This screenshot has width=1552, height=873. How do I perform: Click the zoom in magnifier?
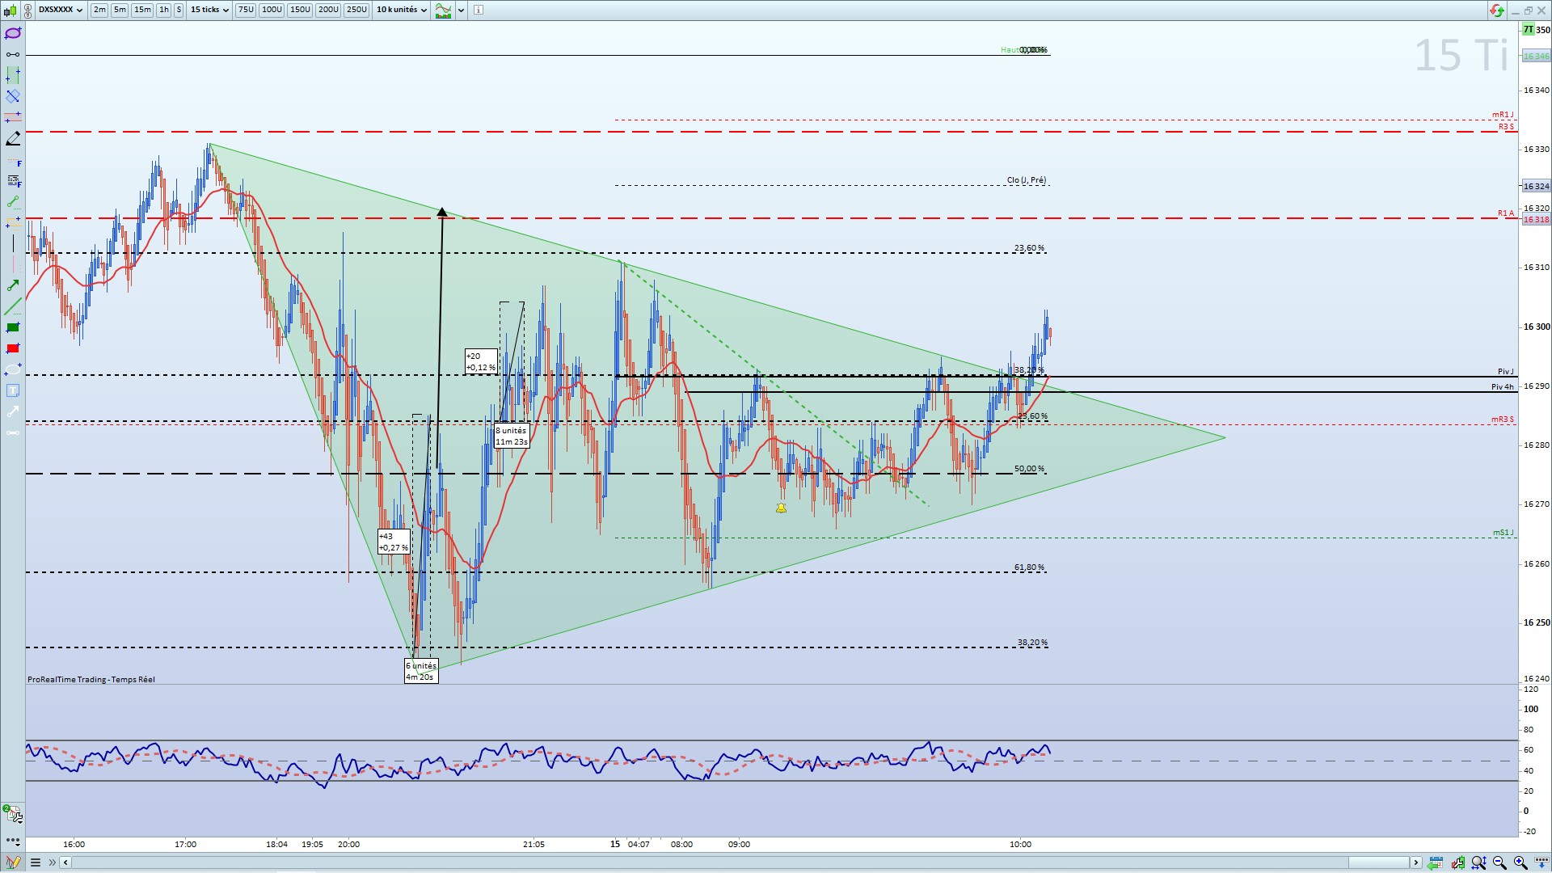coord(1520,862)
